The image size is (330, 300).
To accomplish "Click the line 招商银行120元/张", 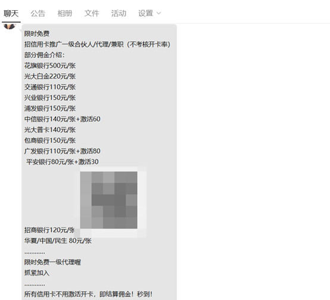I will pos(49,230).
